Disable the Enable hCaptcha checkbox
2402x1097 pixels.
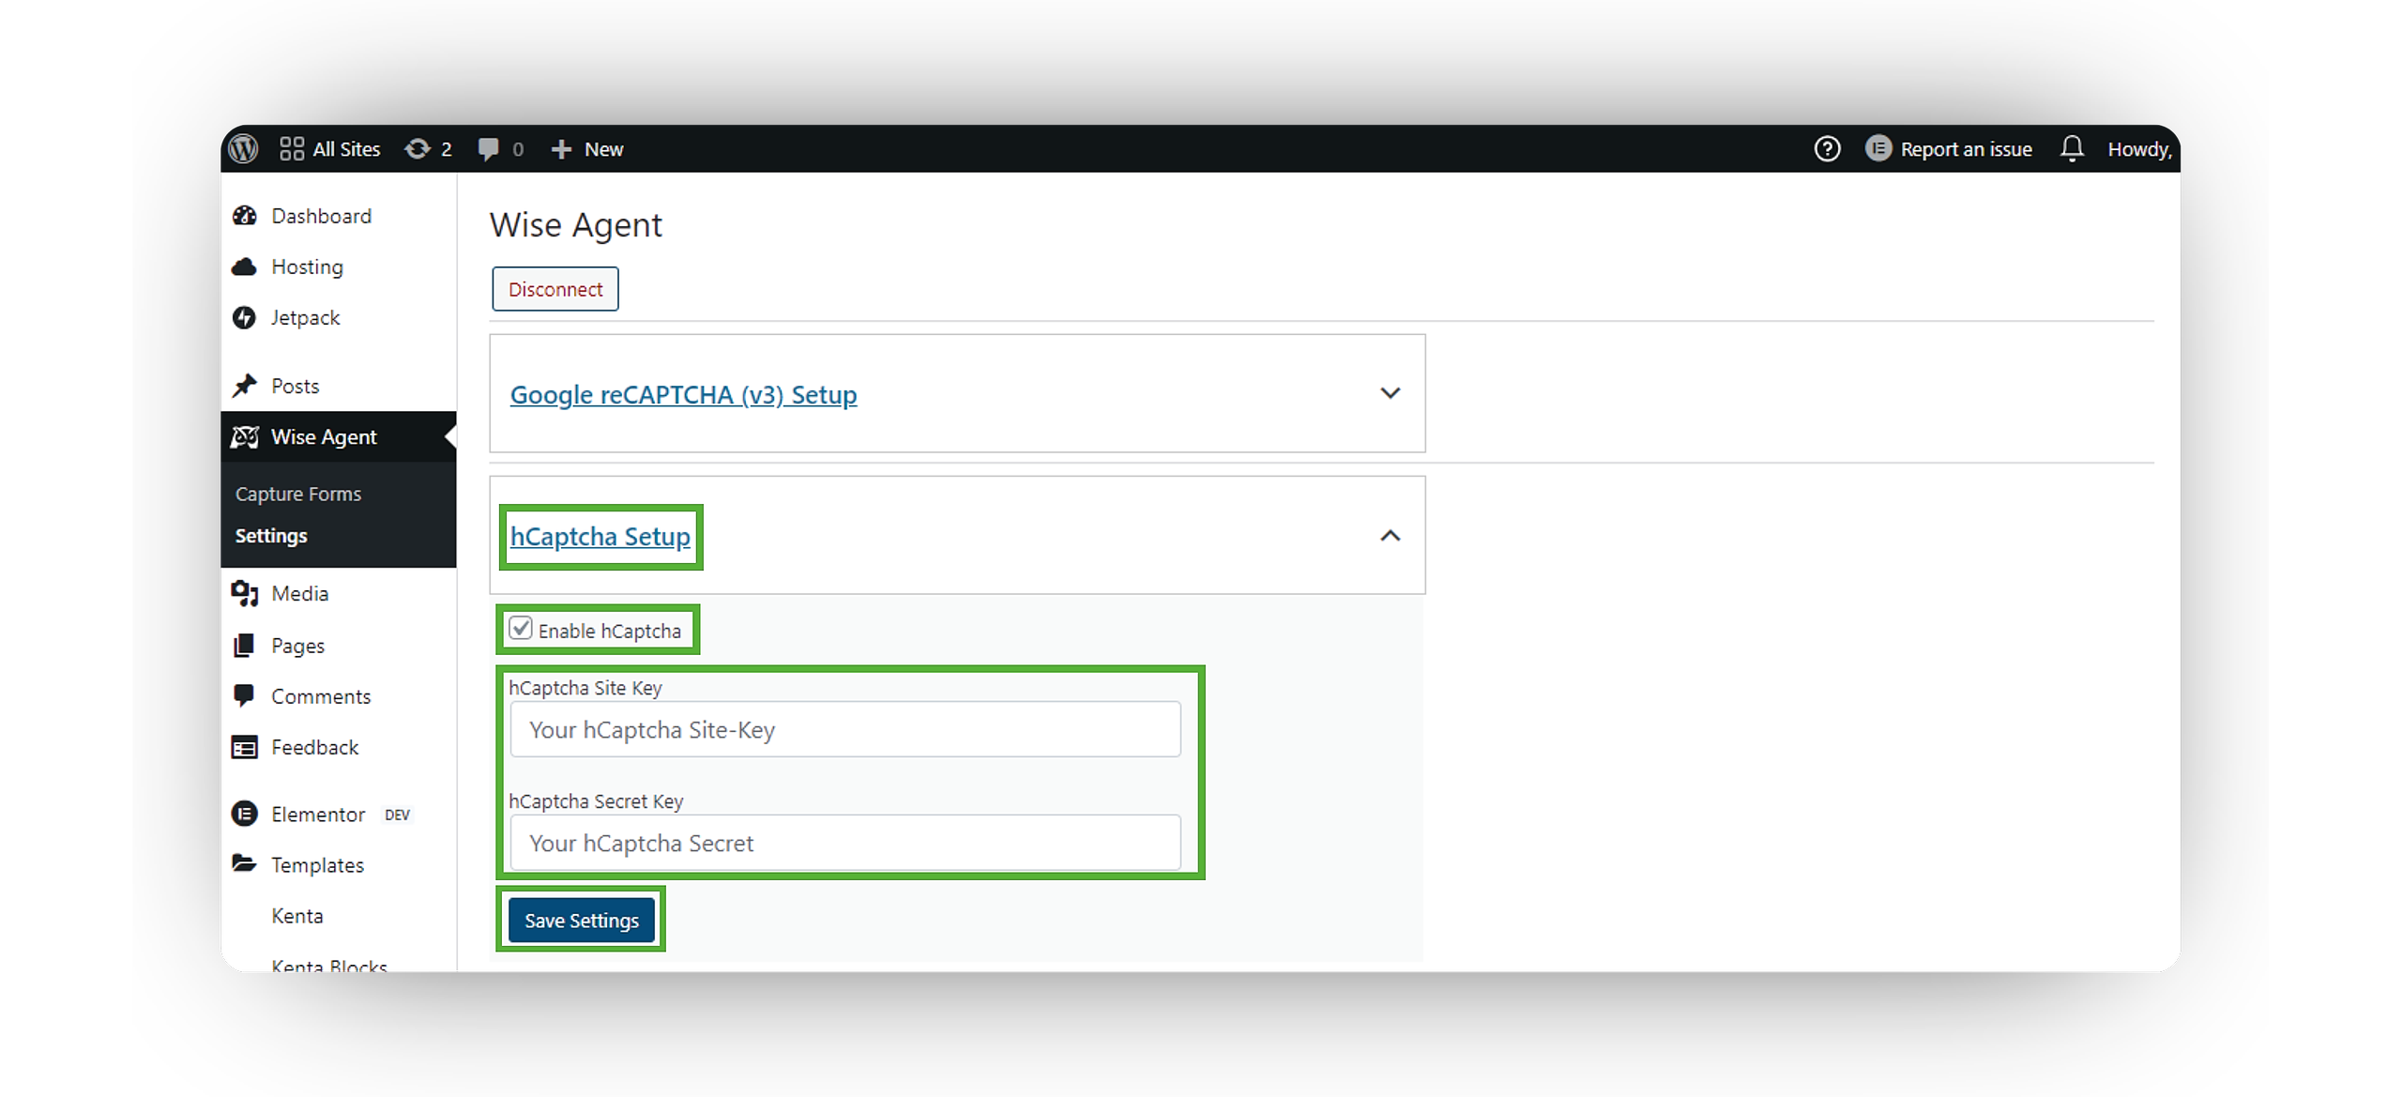click(x=521, y=628)
